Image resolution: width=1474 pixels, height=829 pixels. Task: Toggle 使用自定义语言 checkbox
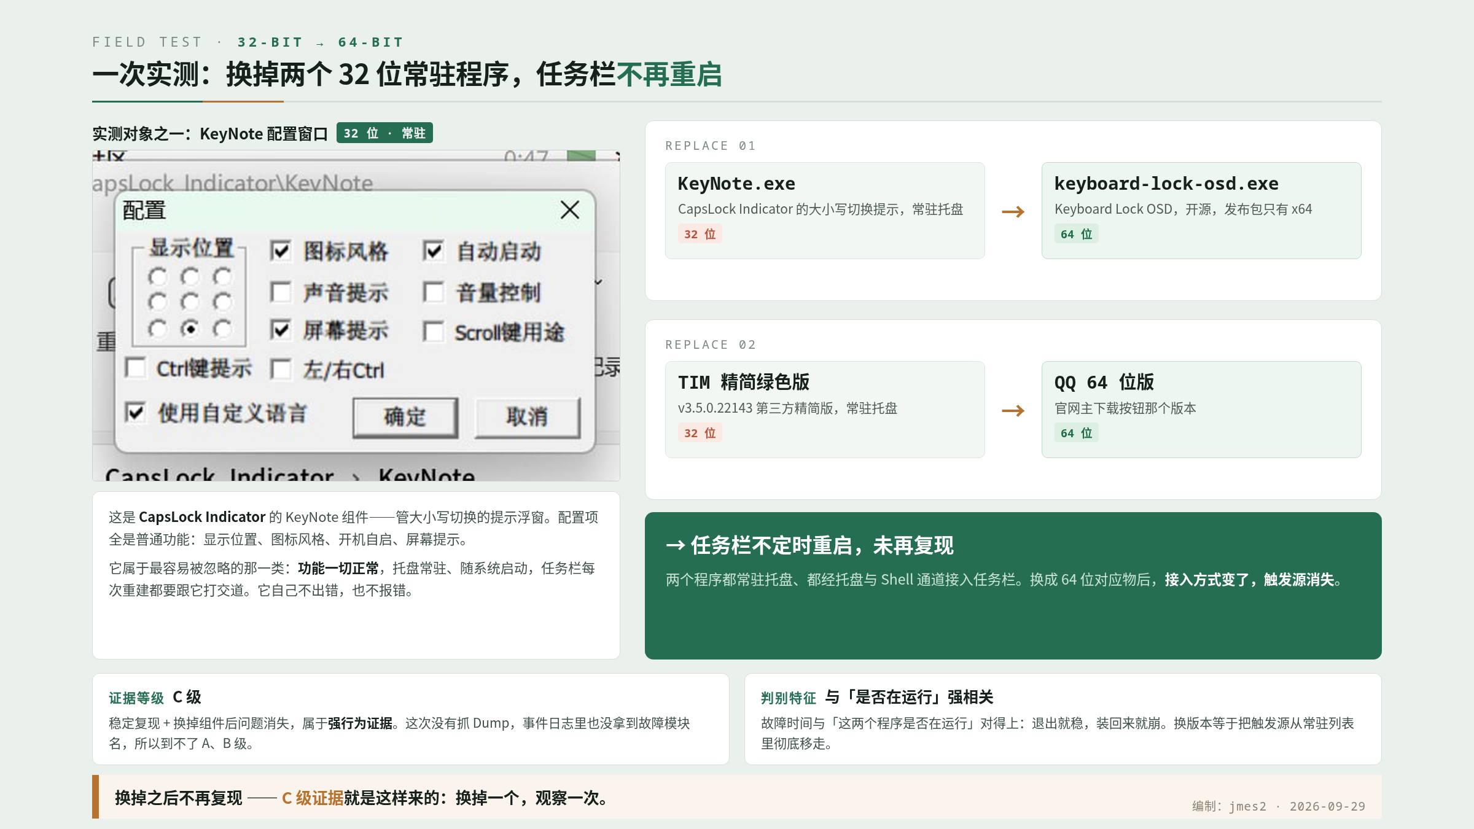pos(135,412)
